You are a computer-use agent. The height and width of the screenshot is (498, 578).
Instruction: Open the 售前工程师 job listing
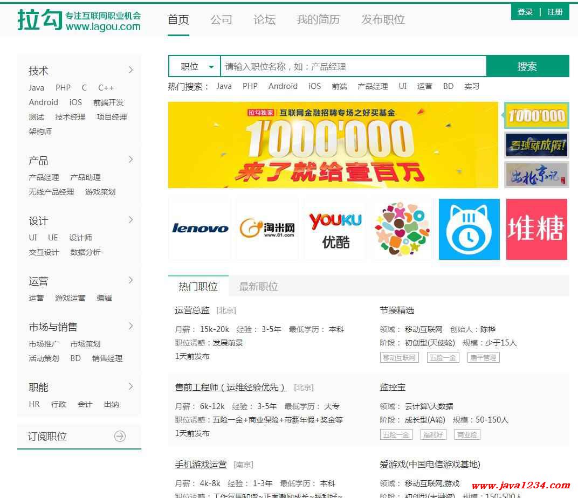click(230, 387)
